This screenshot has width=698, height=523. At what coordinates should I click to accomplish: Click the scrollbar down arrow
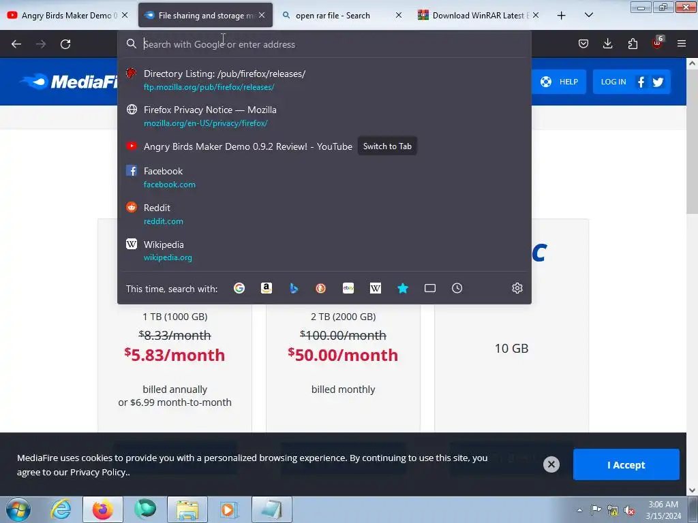coord(692,490)
